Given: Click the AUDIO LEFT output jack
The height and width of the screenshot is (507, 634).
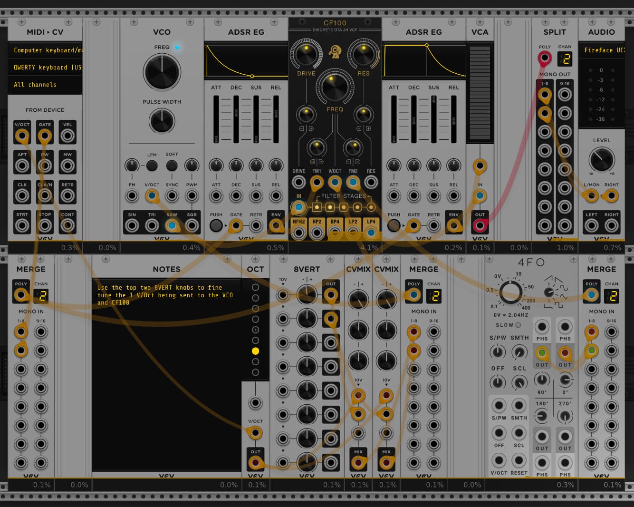Looking at the screenshot, I should 592,225.
